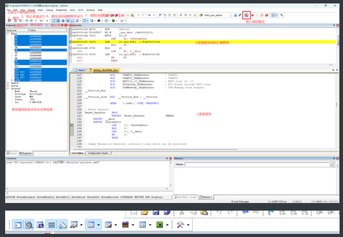343x237 pixels.
Task: Click the Disable All Breakpoints icon
Action: (x=262, y=15)
